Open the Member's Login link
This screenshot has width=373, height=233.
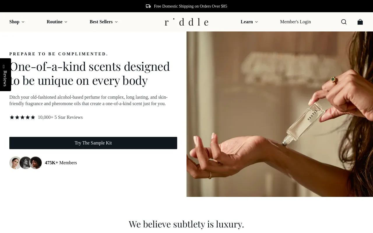(x=295, y=22)
